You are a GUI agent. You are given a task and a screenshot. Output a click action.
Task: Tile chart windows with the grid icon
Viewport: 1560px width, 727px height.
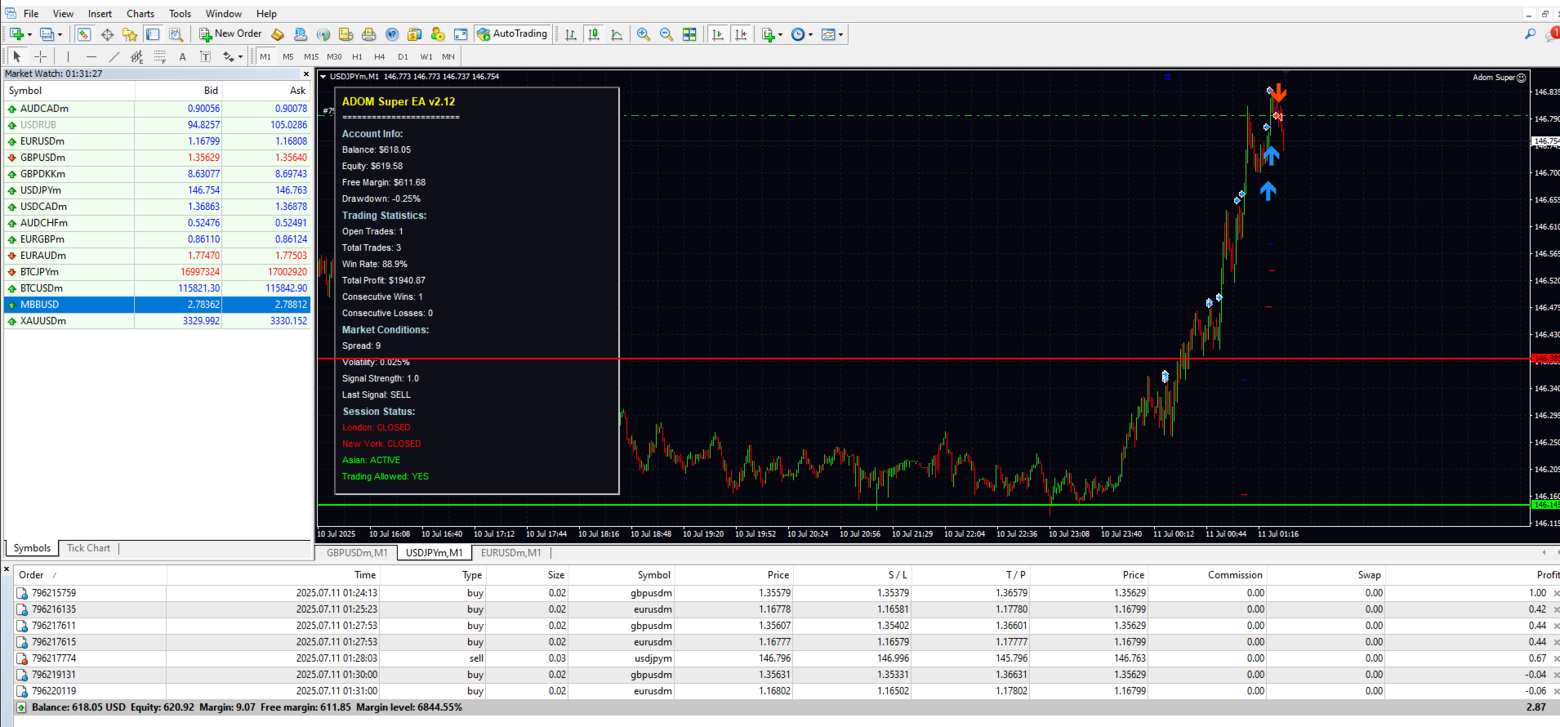(x=689, y=34)
